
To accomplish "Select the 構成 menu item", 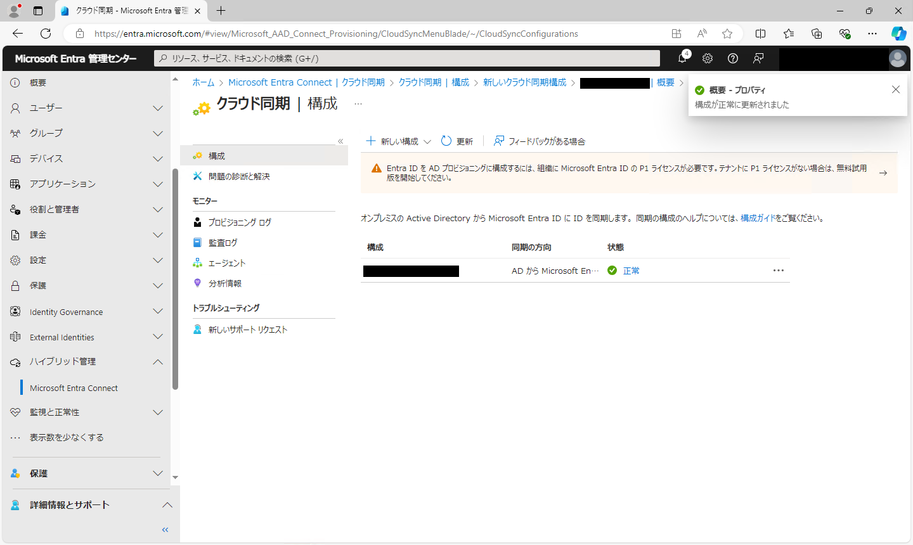I will (x=264, y=156).
